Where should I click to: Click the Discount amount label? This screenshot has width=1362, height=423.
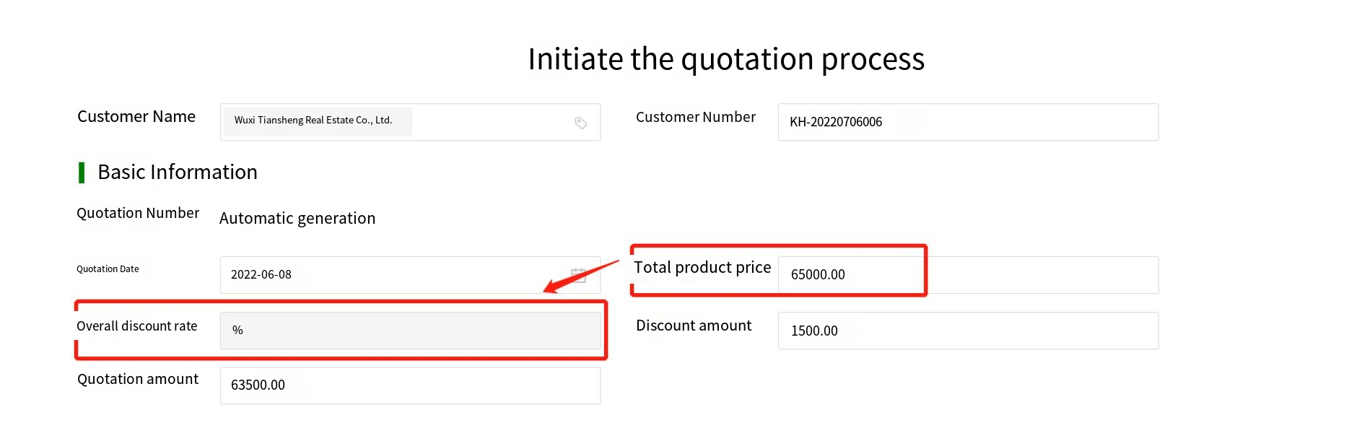pyautogui.click(x=694, y=326)
